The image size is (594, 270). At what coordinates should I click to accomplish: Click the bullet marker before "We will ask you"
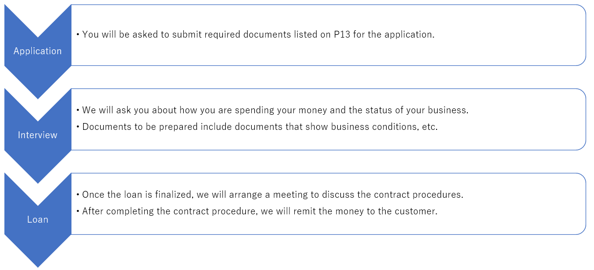[78, 111]
